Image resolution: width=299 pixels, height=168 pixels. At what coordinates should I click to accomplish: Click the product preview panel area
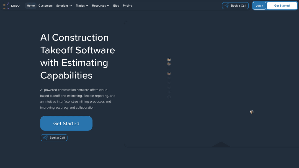click(x=212, y=84)
